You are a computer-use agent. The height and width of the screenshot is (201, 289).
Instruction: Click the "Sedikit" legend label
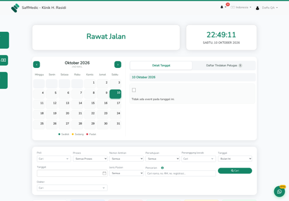click(x=65, y=134)
